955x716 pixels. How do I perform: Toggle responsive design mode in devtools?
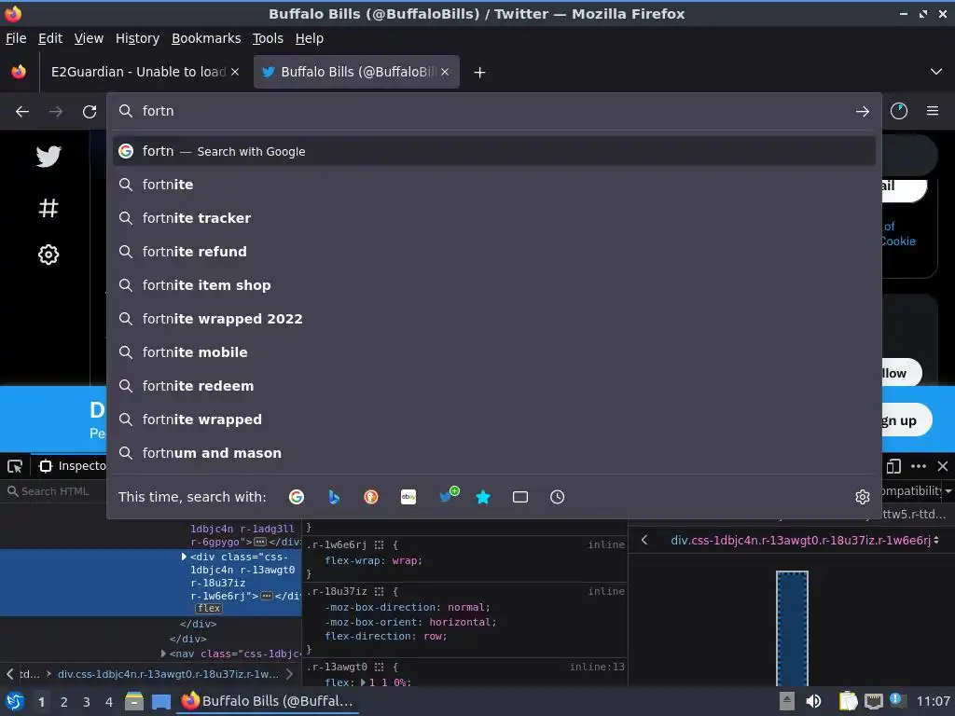point(893,466)
